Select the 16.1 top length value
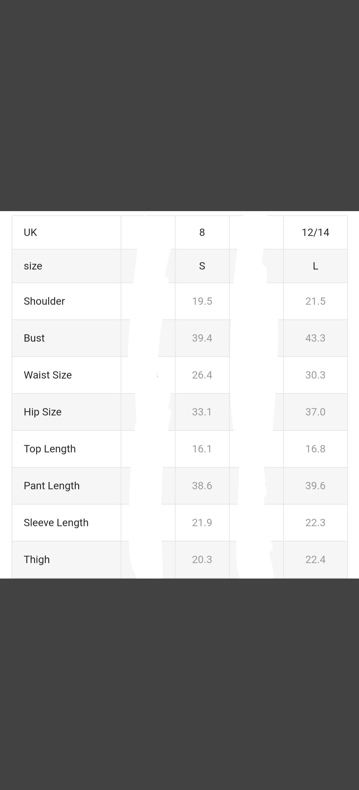359x790 pixels. tap(202, 449)
